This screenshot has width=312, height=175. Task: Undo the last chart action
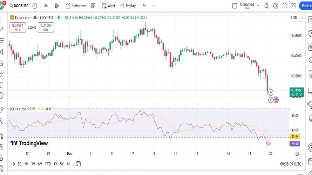pos(144,6)
